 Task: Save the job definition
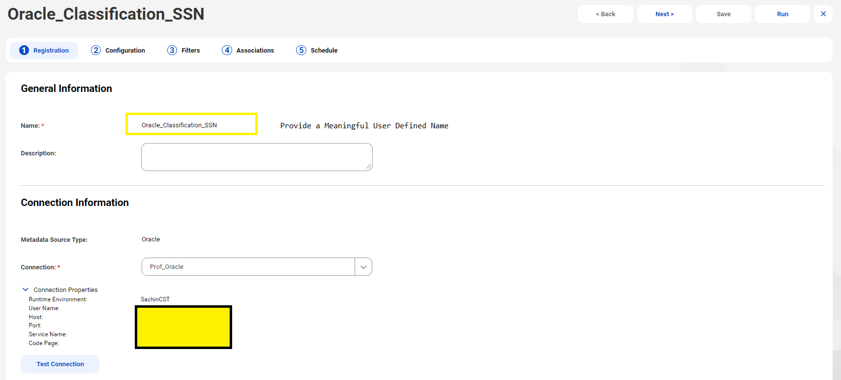tap(723, 14)
